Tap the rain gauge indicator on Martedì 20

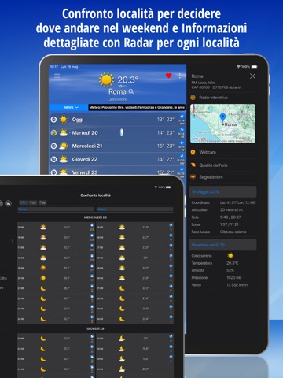click(x=121, y=132)
